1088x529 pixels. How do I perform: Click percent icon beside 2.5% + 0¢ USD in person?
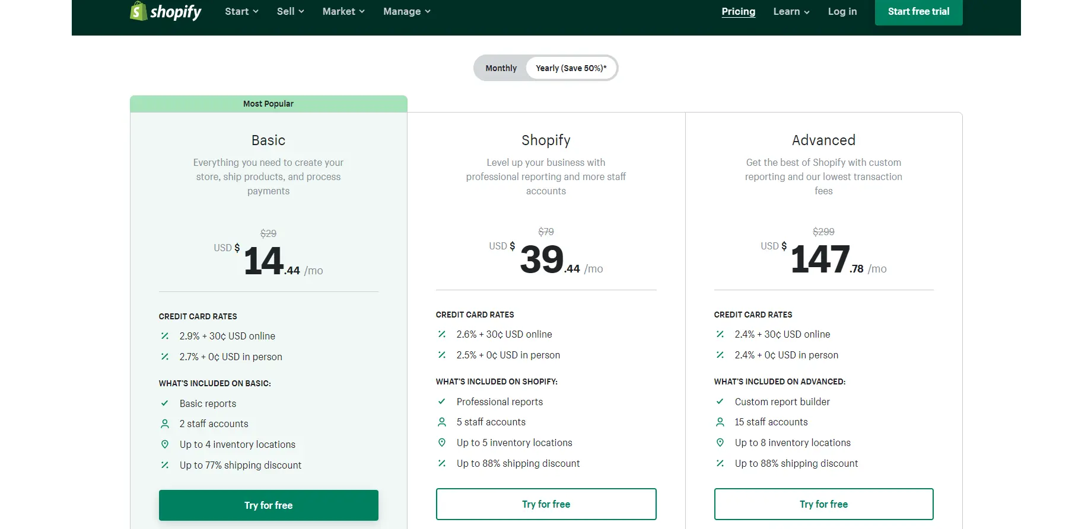coord(442,355)
